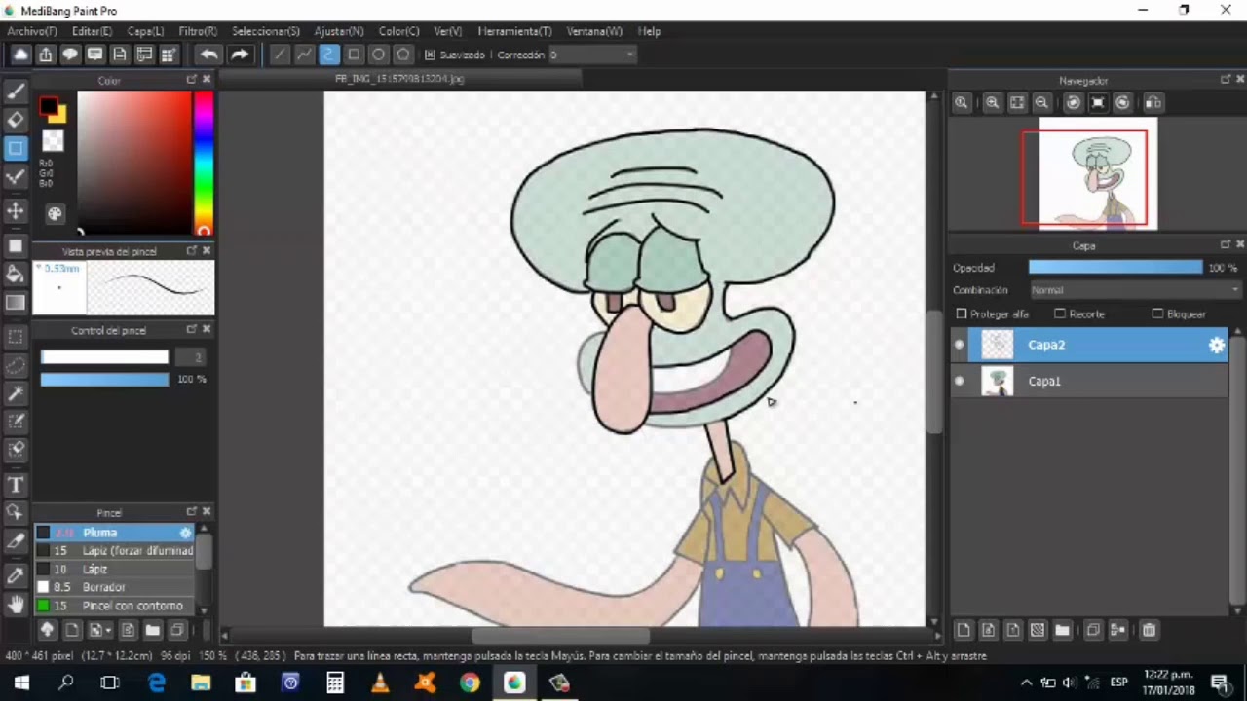Delete layer with trash icon
1247x701 pixels.
tap(1149, 630)
